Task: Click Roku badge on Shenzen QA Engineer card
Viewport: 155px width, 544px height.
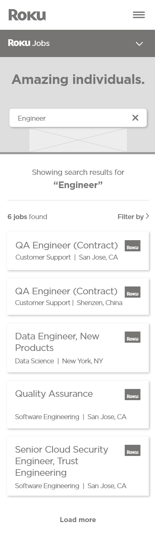Action: click(133, 292)
